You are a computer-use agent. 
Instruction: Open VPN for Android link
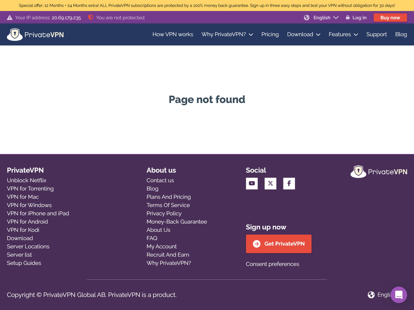(x=27, y=222)
